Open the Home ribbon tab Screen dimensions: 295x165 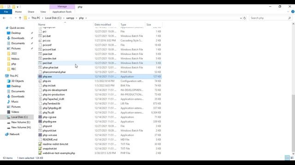(18, 12)
